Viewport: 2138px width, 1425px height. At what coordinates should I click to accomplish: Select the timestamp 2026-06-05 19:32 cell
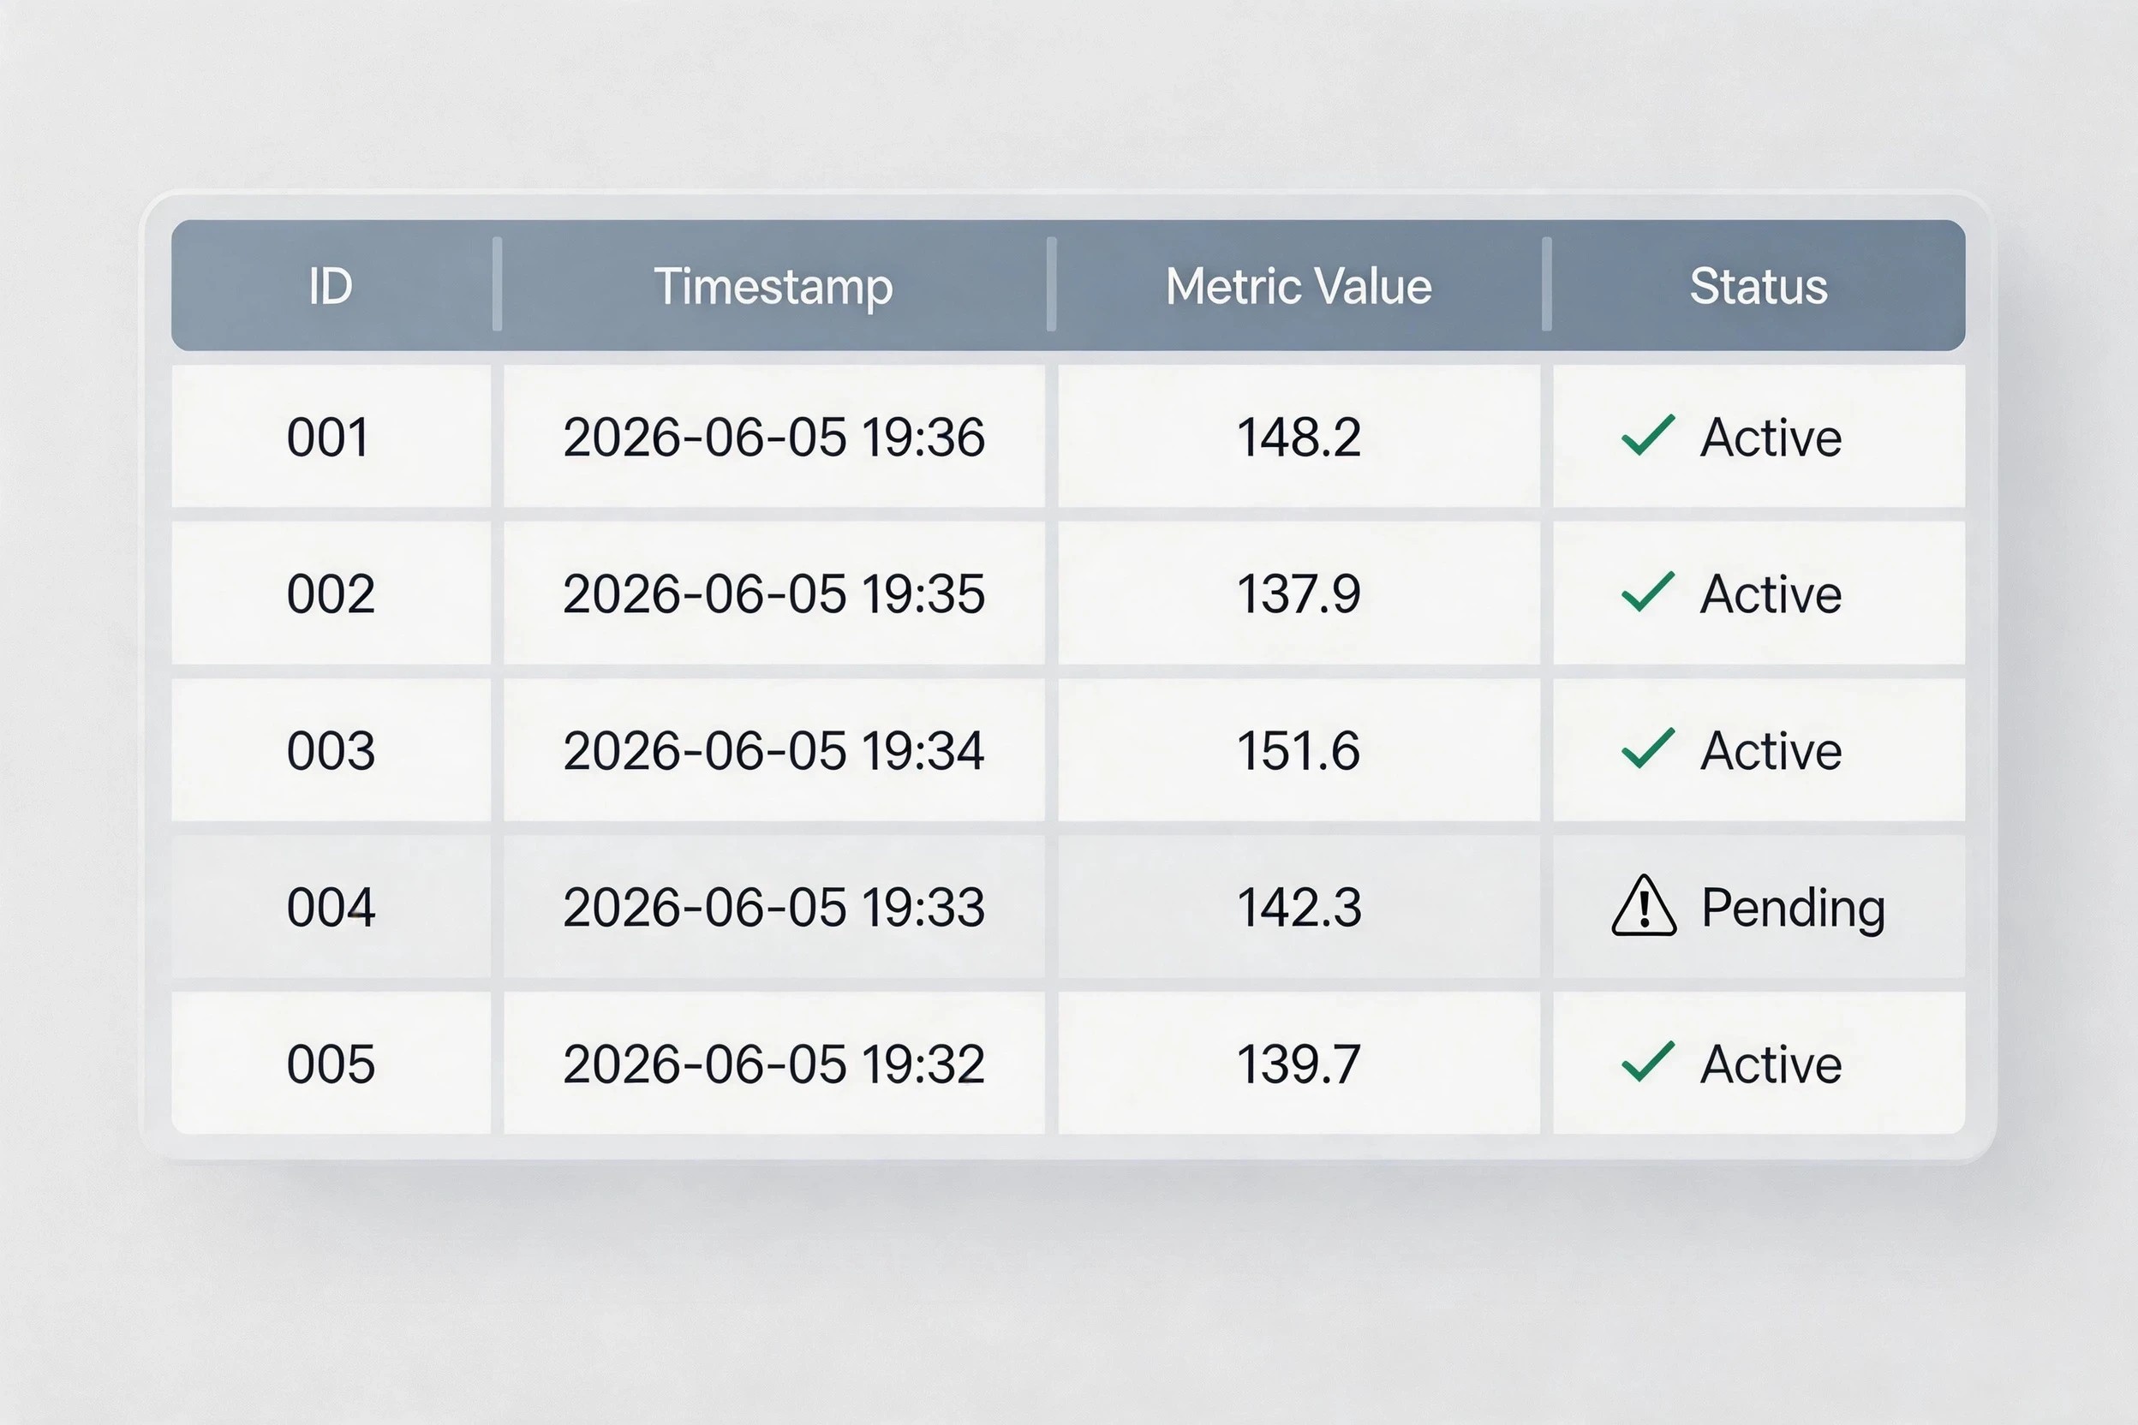[773, 1064]
